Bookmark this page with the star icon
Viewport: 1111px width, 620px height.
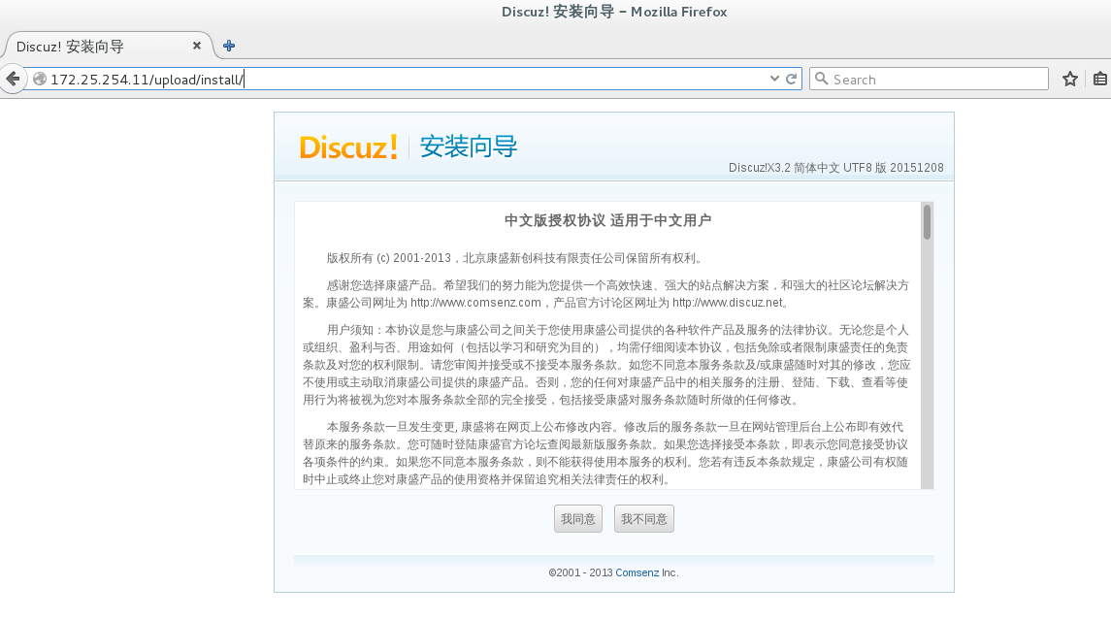[x=1070, y=79]
